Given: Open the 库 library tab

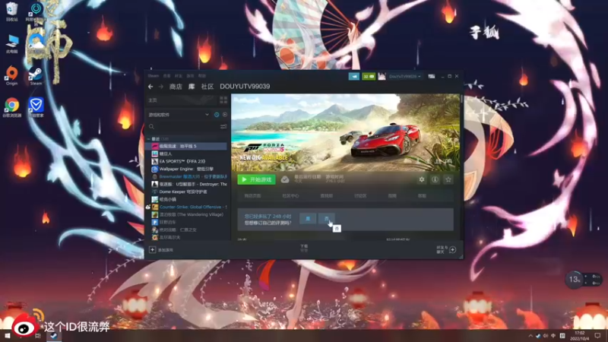Looking at the screenshot, I should coord(192,87).
